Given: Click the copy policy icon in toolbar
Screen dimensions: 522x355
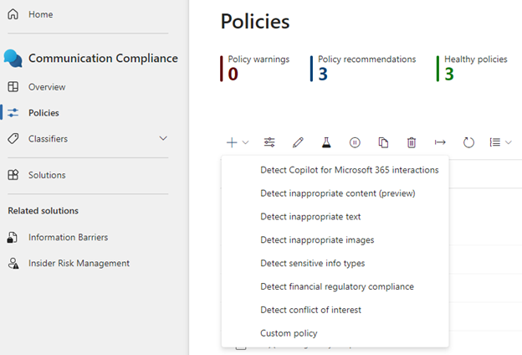Looking at the screenshot, I should (383, 142).
